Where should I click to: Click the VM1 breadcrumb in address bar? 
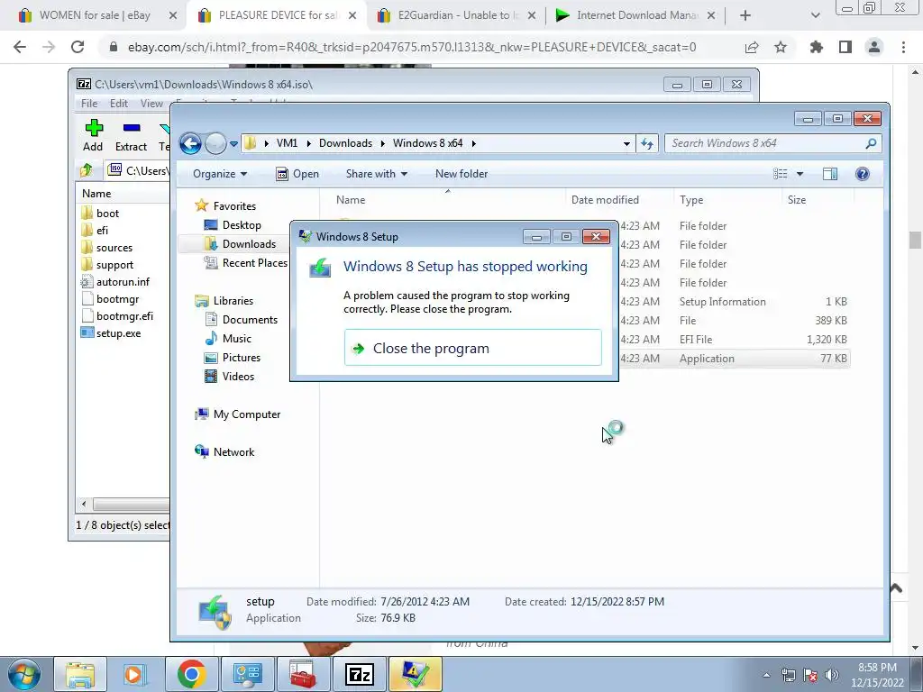288,143
